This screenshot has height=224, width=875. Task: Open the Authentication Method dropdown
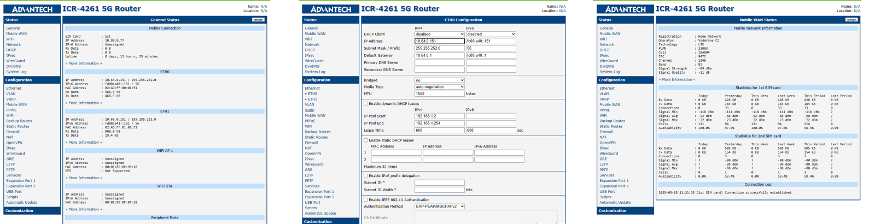[439, 207]
